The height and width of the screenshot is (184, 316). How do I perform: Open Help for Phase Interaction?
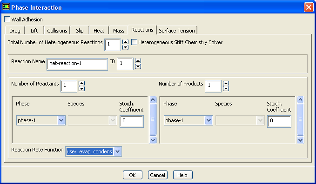tap(182, 175)
